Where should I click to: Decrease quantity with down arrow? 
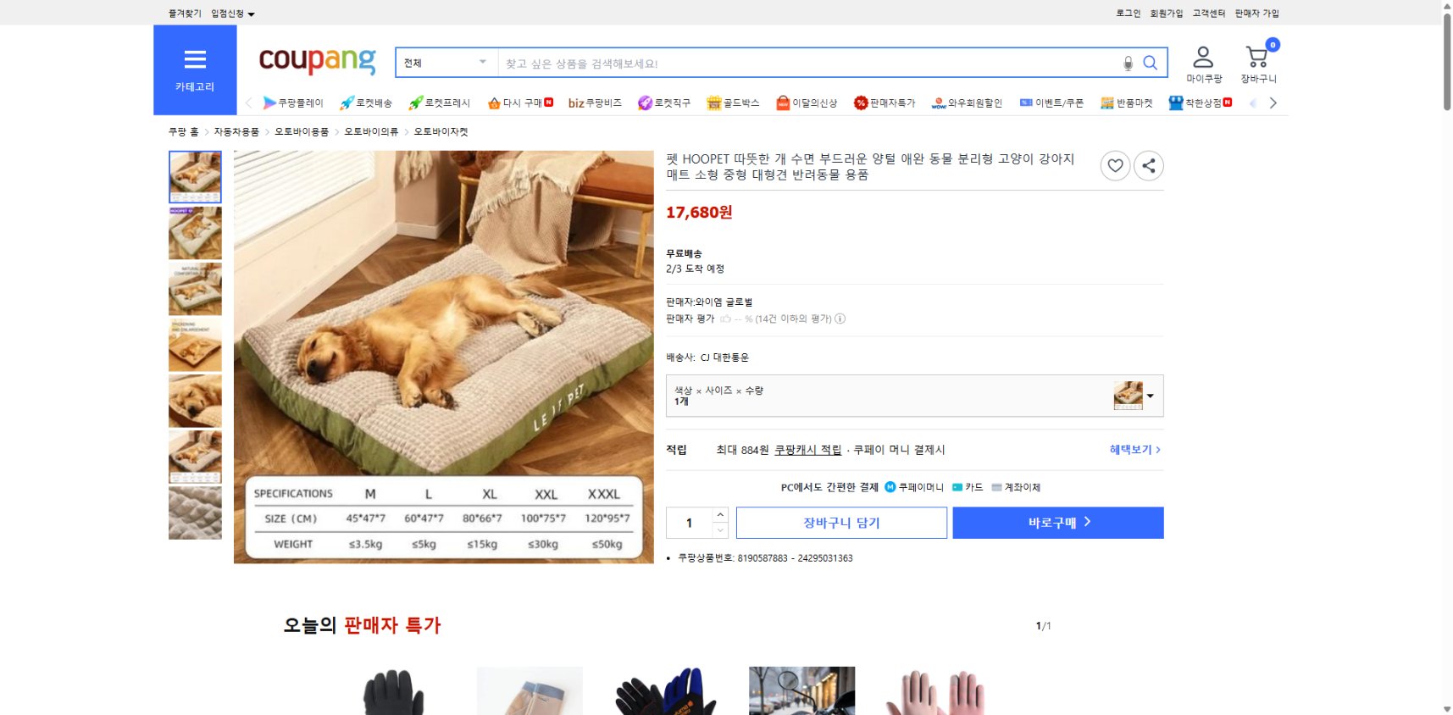click(x=720, y=530)
